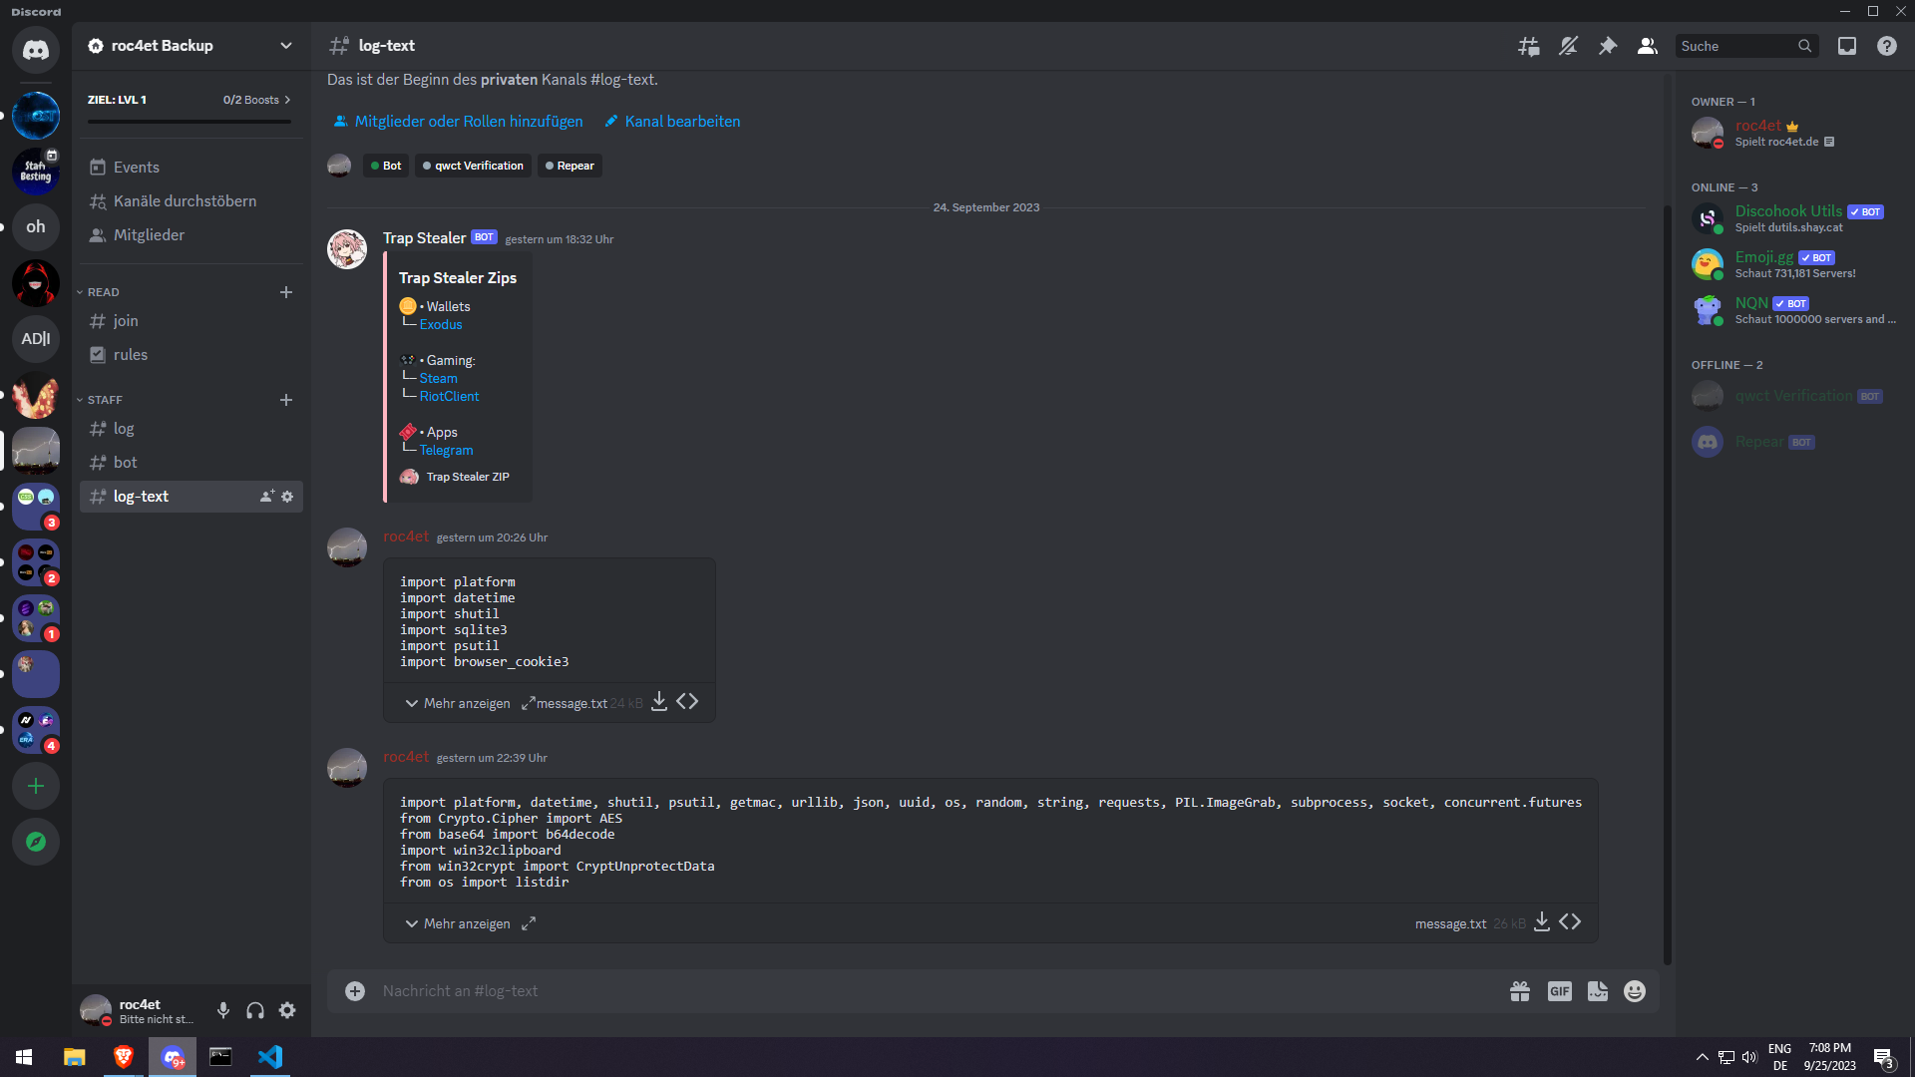Open the sticker picker icon

pos(1598,991)
